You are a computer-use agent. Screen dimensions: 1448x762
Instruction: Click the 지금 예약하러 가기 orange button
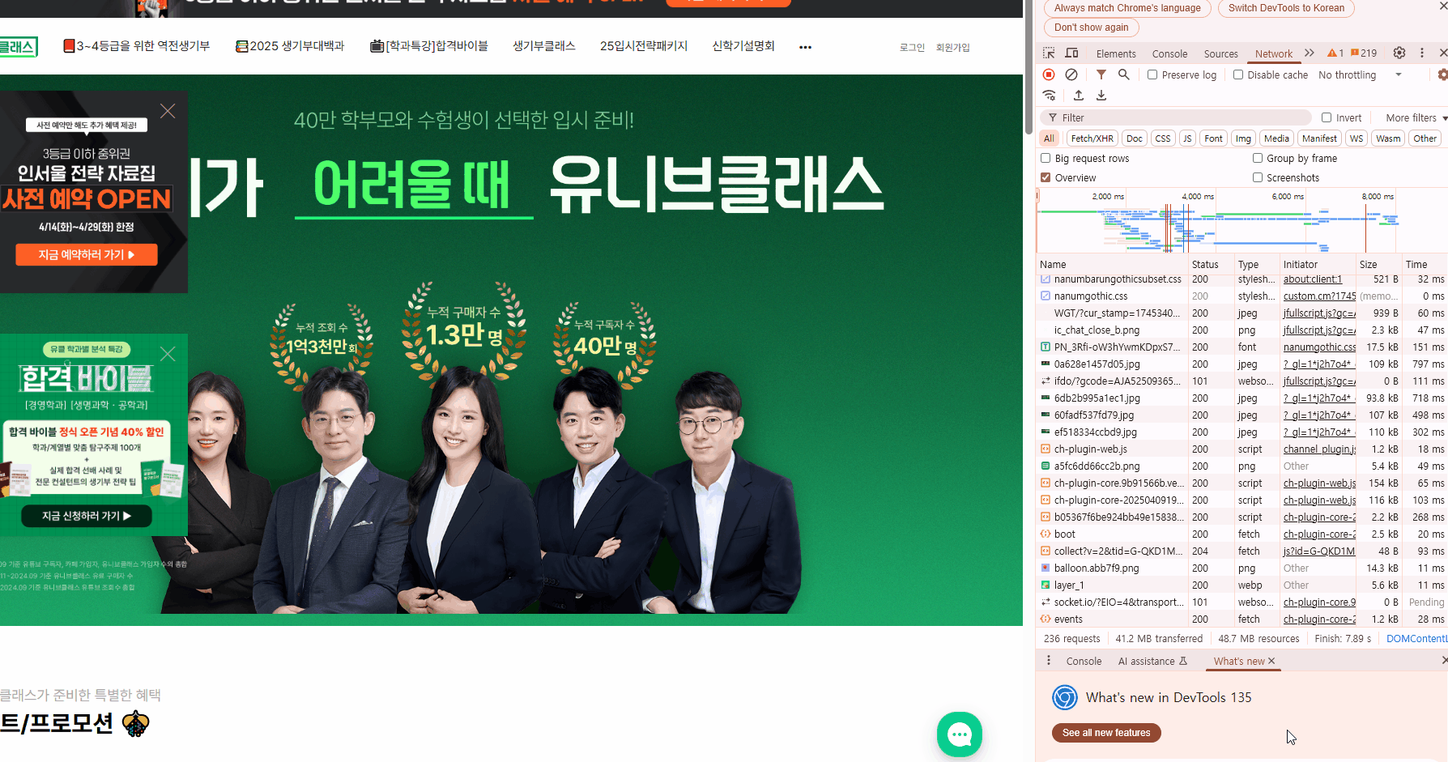pyautogui.click(x=87, y=254)
